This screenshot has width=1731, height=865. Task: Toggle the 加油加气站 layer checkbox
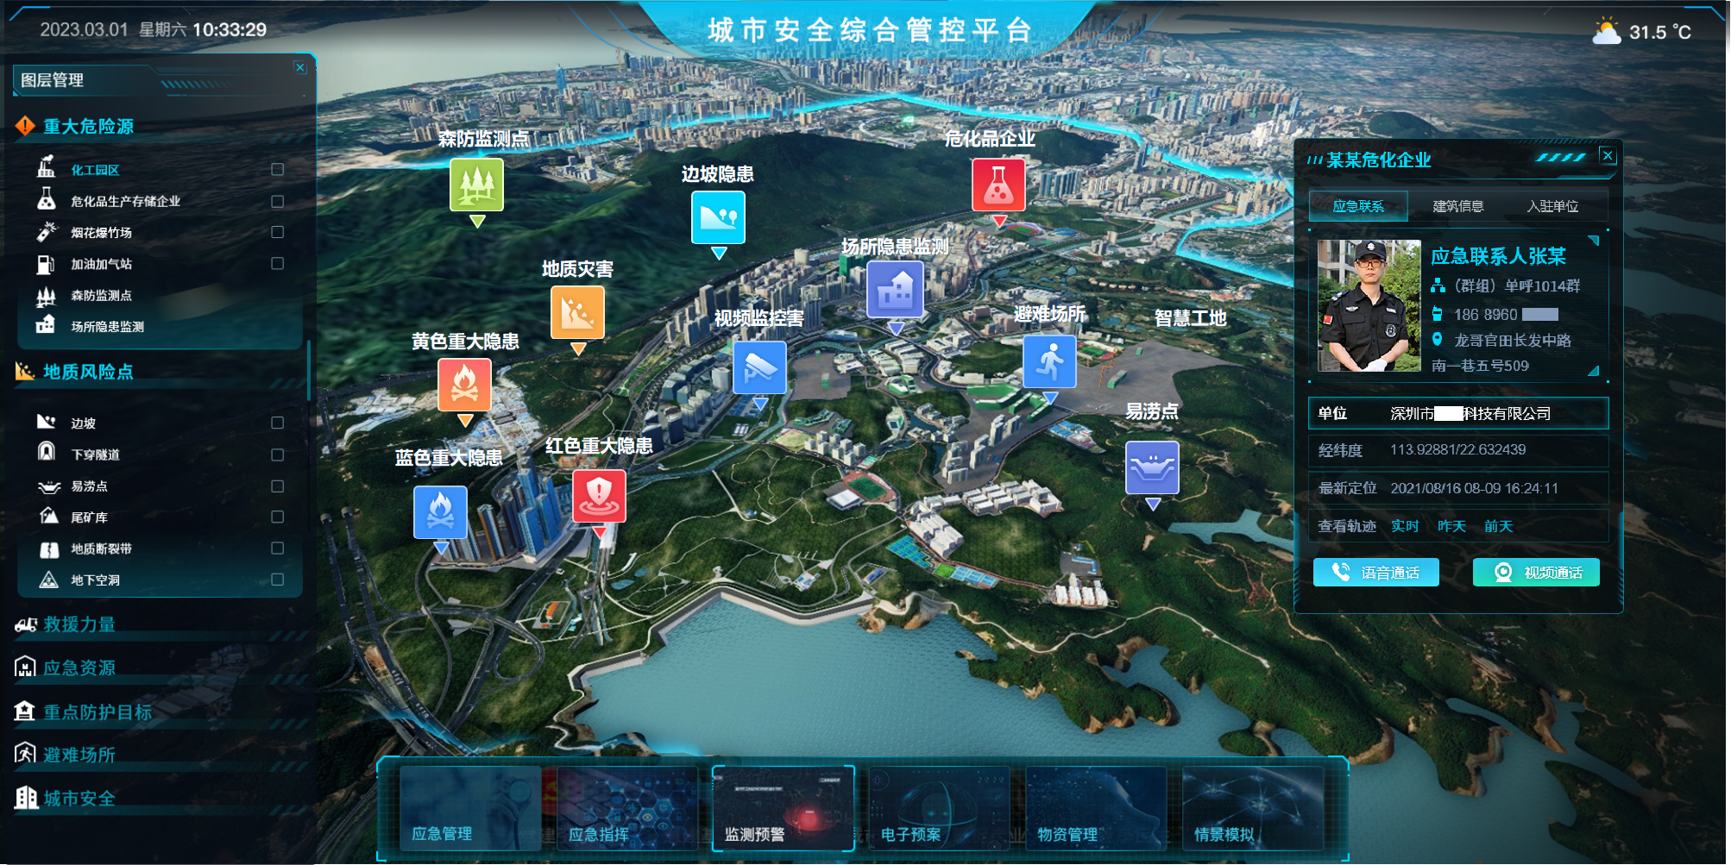[x=277, y=264]
